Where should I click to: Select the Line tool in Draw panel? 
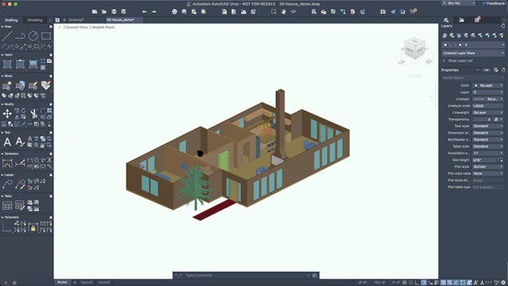(x=7, y=36)
